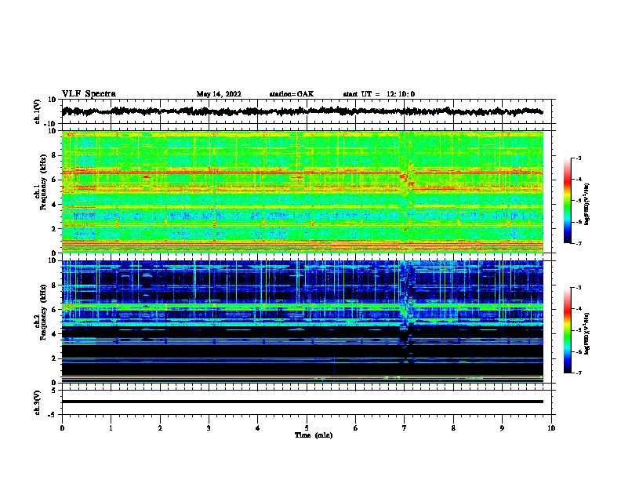Click the ch.1 spectrogram disturbance near minute 7
Screen dimensions: 621x480
coord(407,180)
